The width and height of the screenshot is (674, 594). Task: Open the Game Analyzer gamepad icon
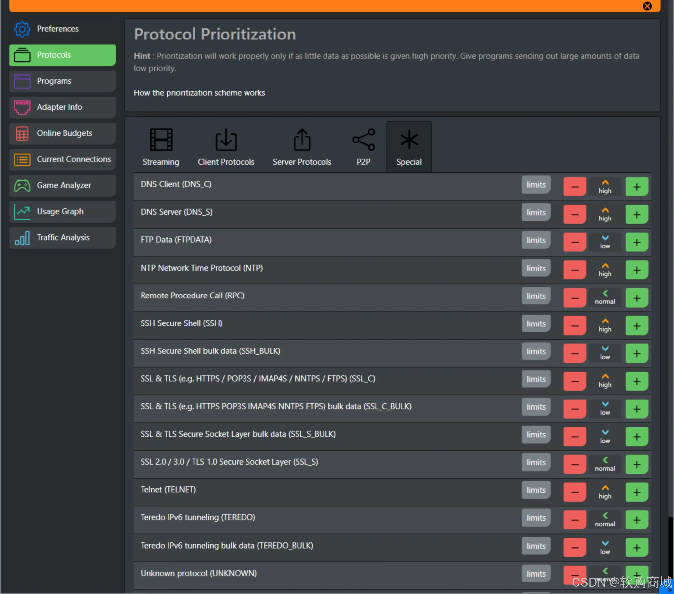(x=22, y=186)
